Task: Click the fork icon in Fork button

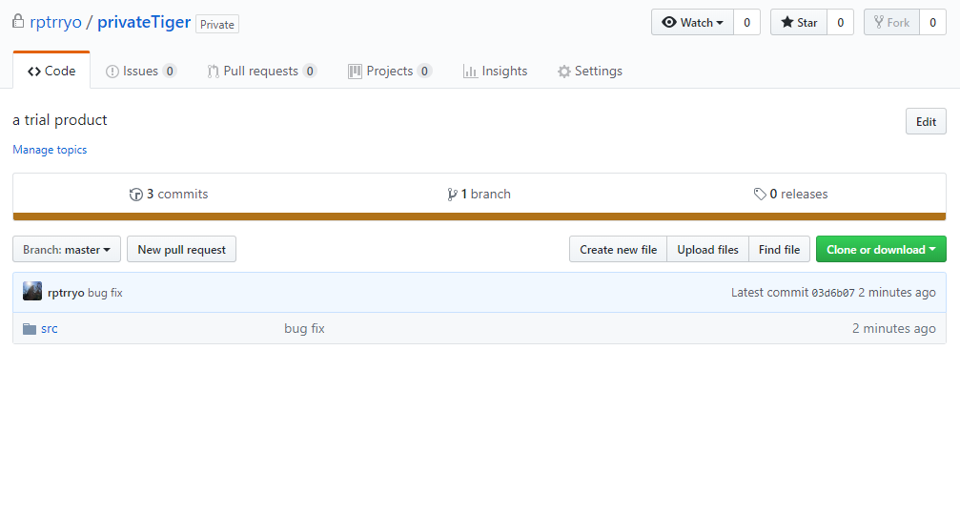Action: pos(879,23)
